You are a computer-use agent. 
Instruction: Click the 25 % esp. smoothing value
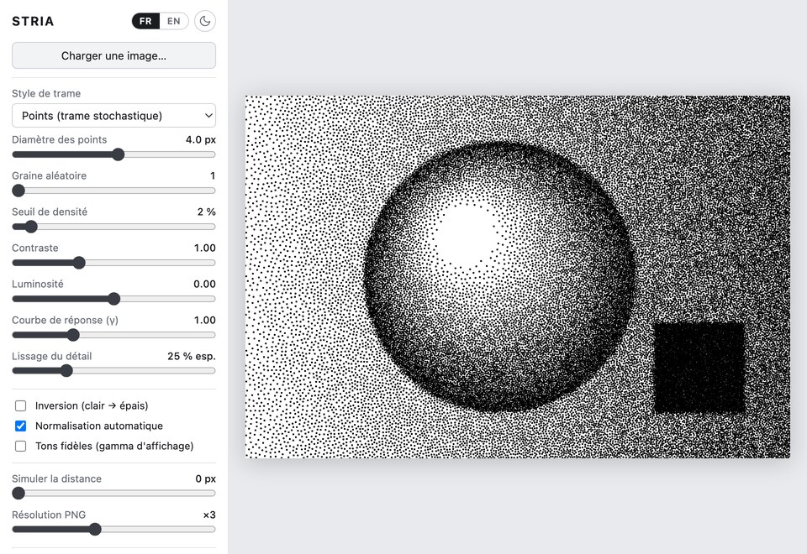192,356
